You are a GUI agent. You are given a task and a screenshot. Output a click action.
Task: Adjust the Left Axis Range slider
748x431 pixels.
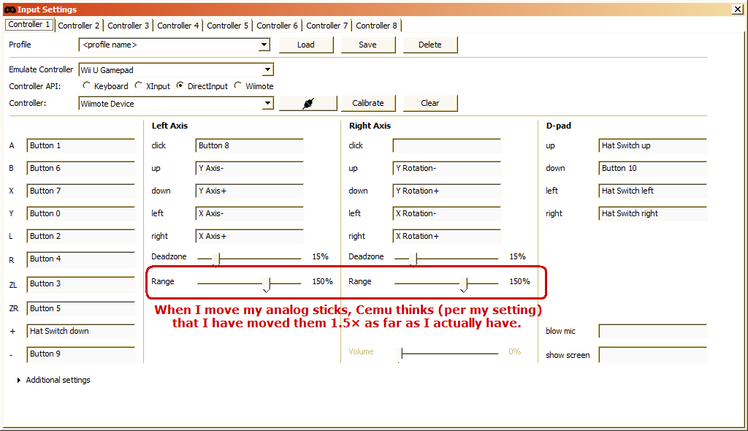click(x=267, y=284)
